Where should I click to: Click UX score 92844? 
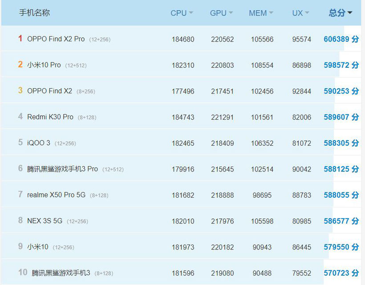coord(302,91)
